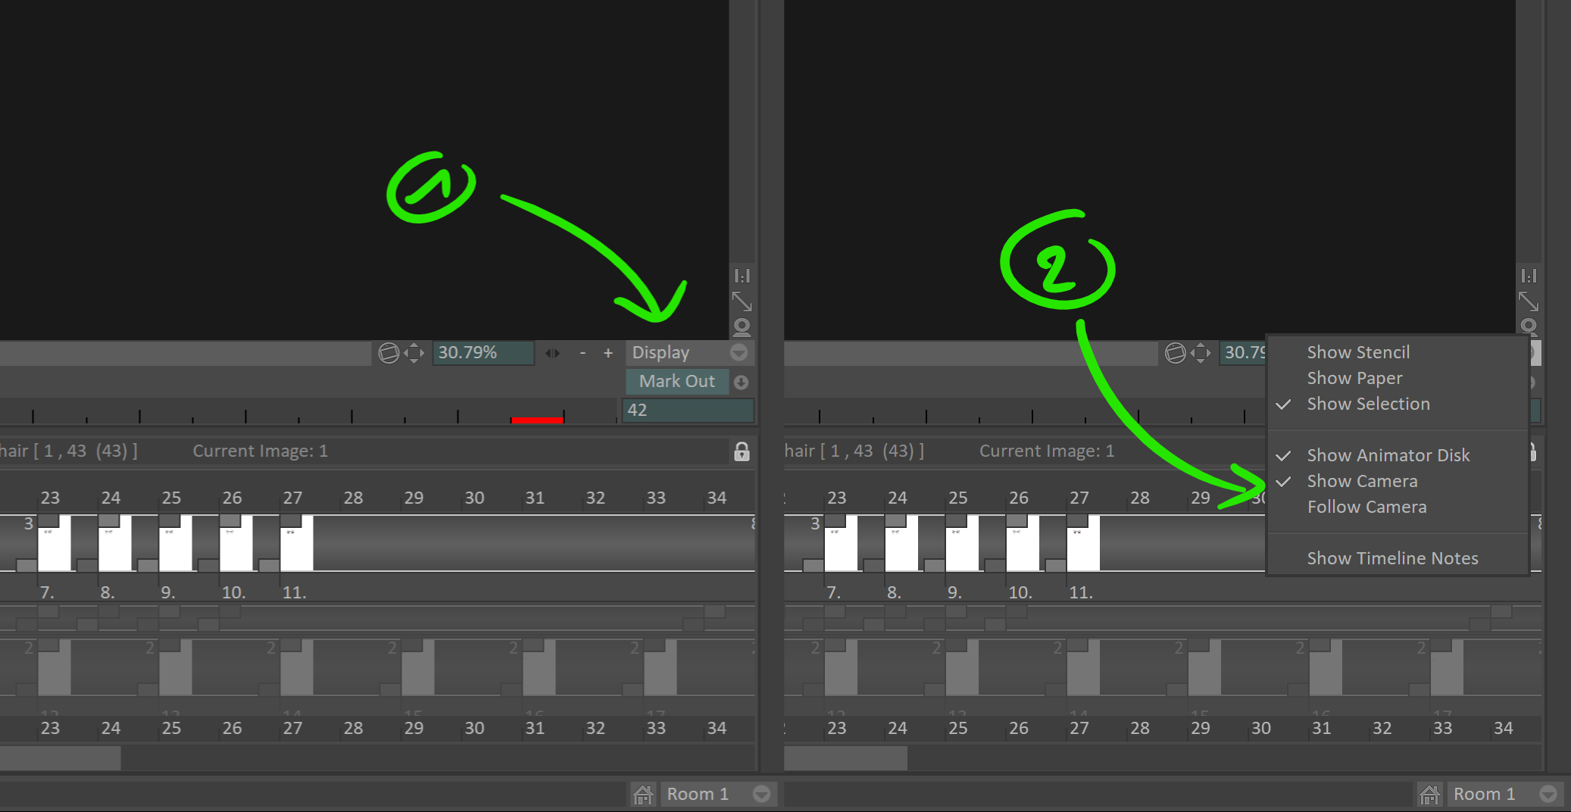Toggle the lock icon on hair layer
The image size is (1571, 812).
coord(742,451)
